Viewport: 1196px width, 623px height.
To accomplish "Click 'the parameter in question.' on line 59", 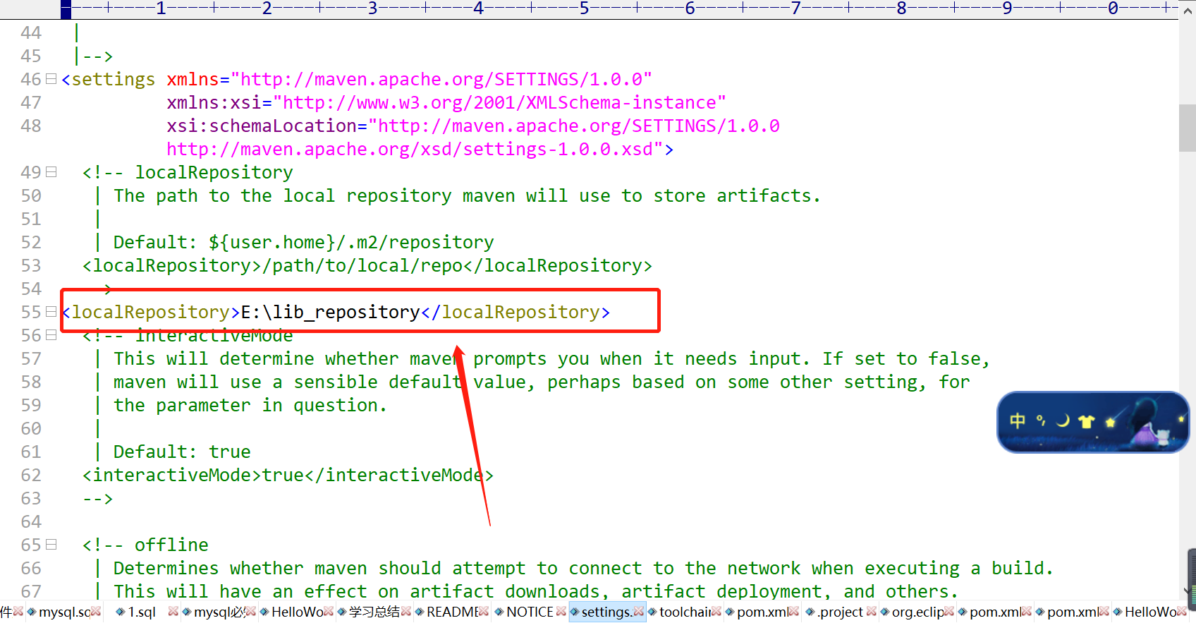I will (x=250, y=405).
